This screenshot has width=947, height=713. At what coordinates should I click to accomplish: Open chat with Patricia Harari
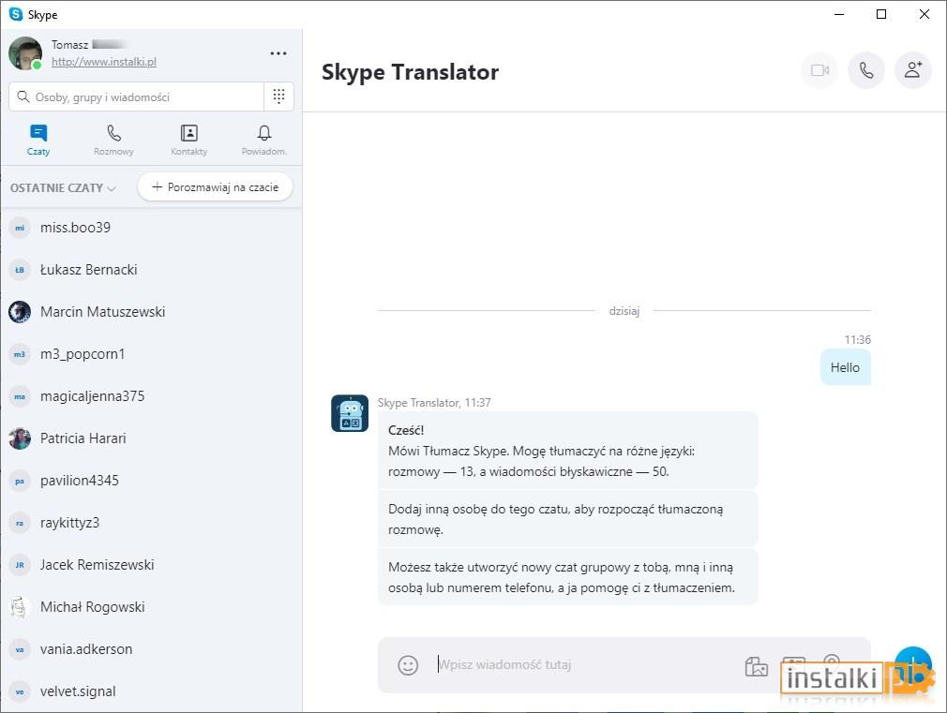coord(151,438)
